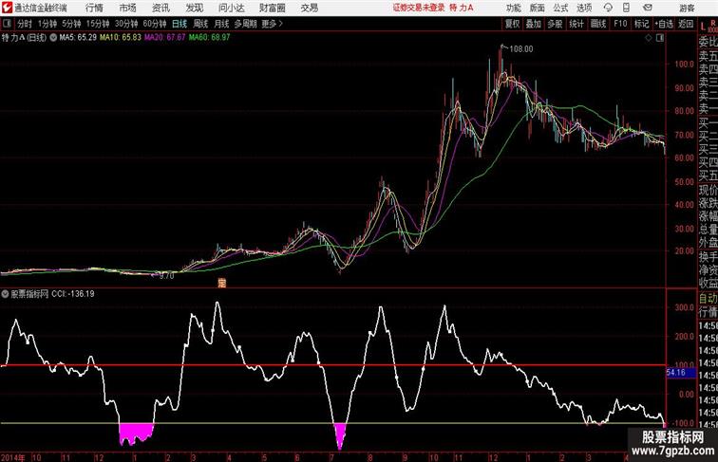Click +自选 to add to watchlist
Image resolution: width=718 pixels, height=462 pixels.
664,24
